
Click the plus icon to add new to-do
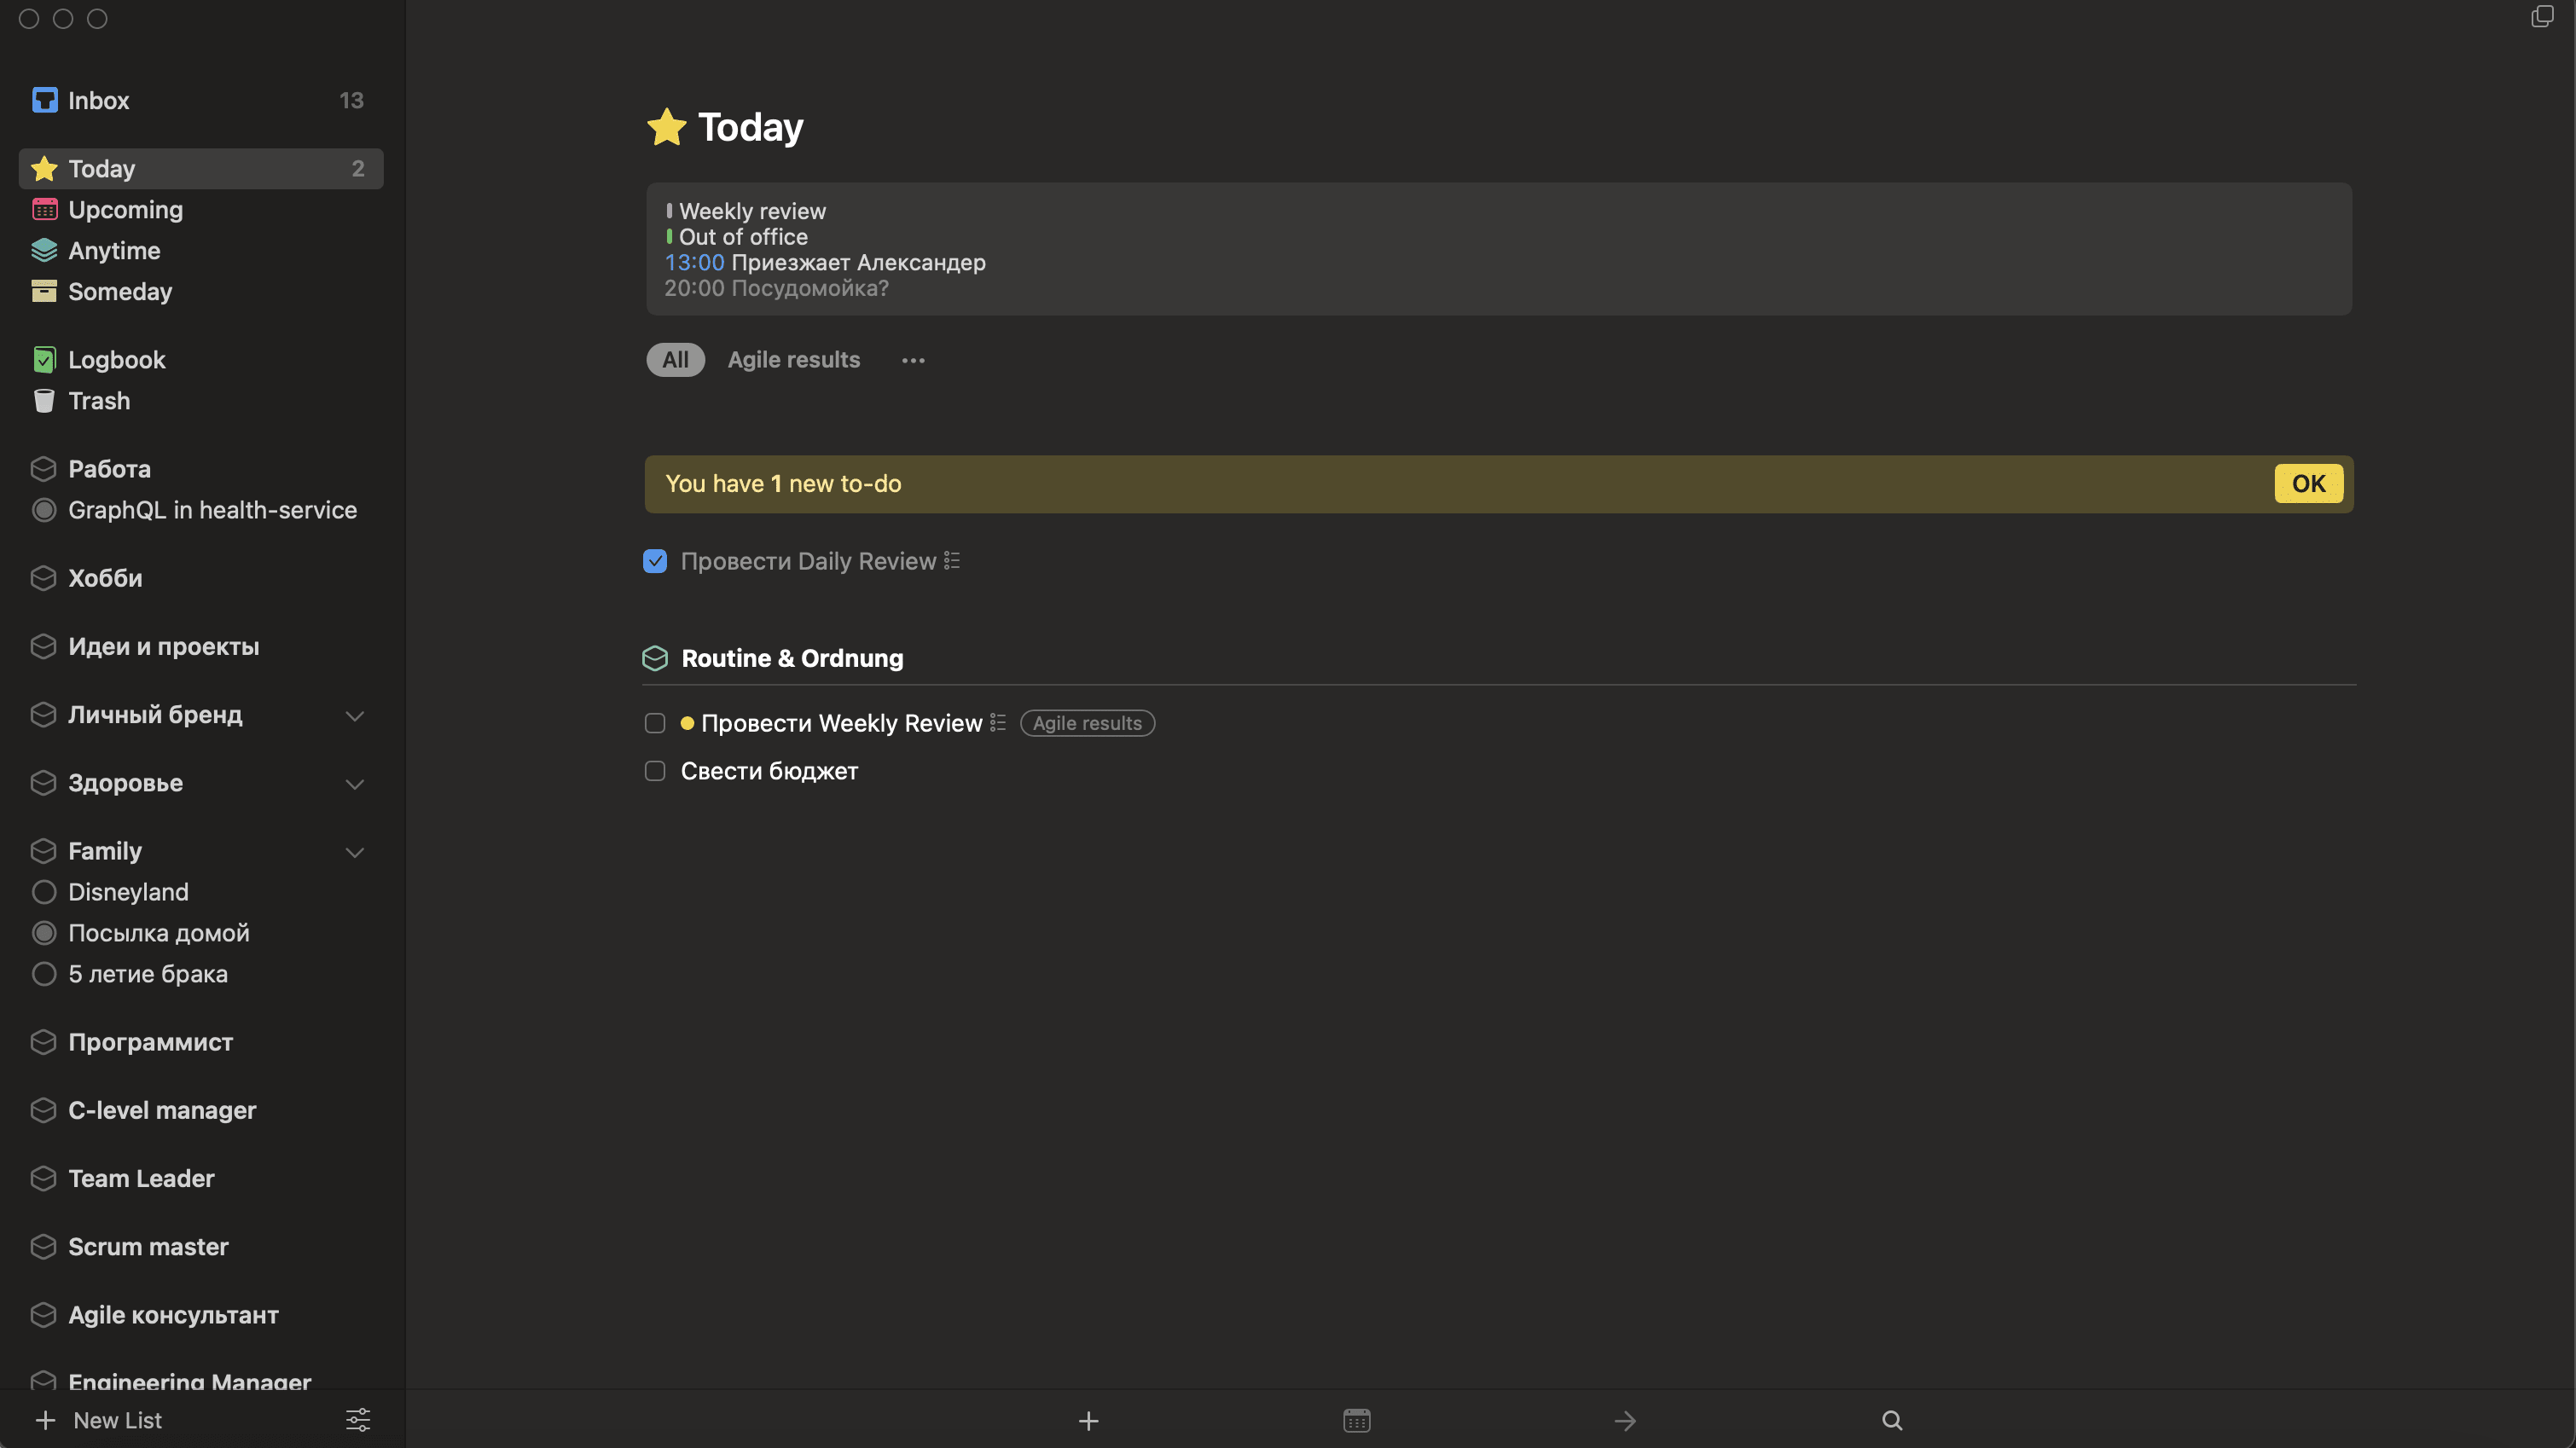coord(1088,1420)
